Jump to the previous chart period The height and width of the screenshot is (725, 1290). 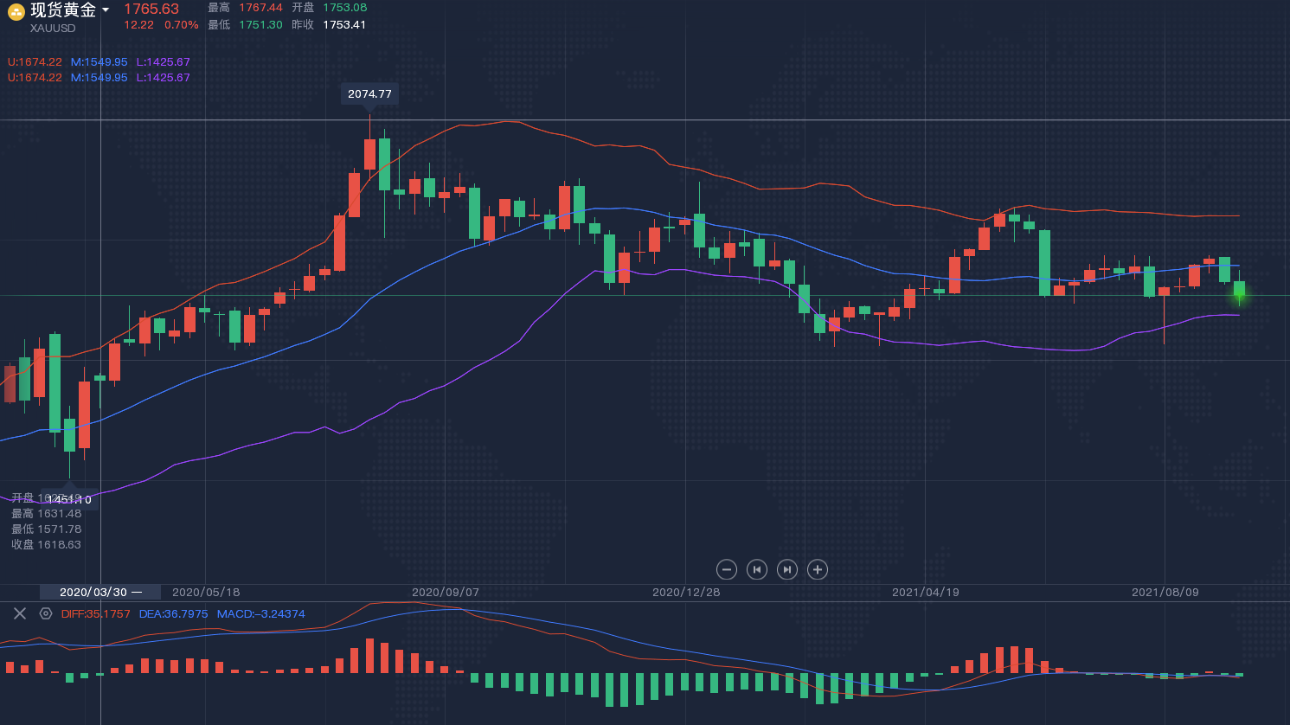(x=757, y=569)
